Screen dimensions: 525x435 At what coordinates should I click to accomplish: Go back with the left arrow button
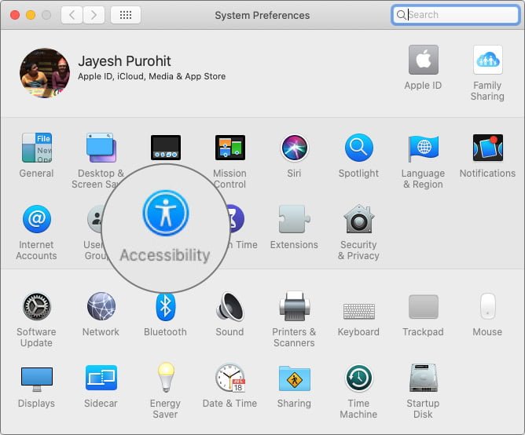[72, 15]
